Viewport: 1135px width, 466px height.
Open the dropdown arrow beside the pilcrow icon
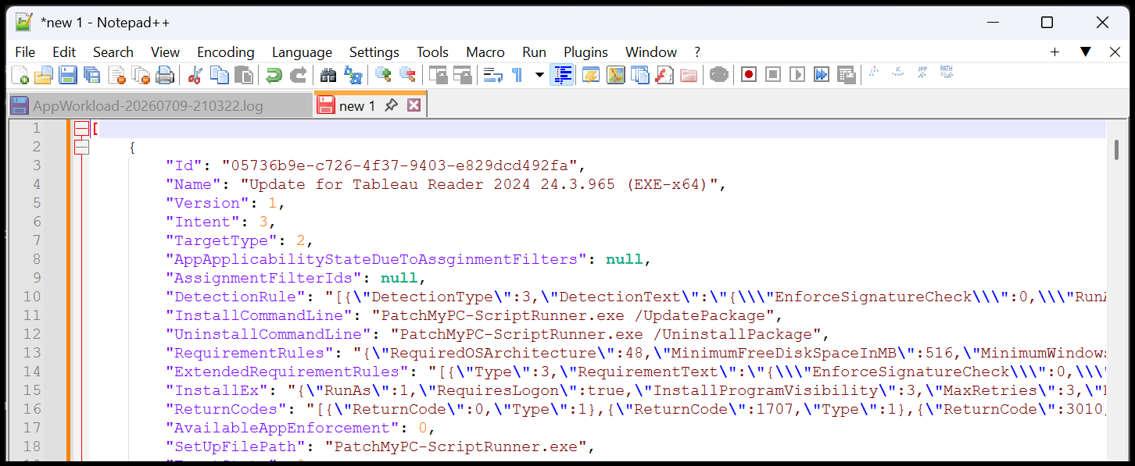click(x=539, y=75)
